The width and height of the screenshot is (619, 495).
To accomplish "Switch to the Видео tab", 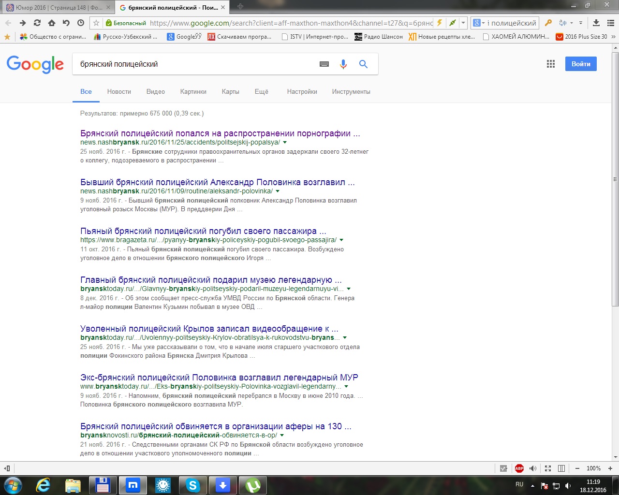I will click(156, 92).
